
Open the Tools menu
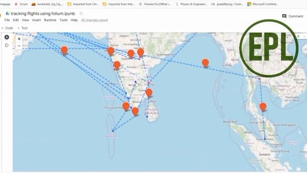coord(63,20)
